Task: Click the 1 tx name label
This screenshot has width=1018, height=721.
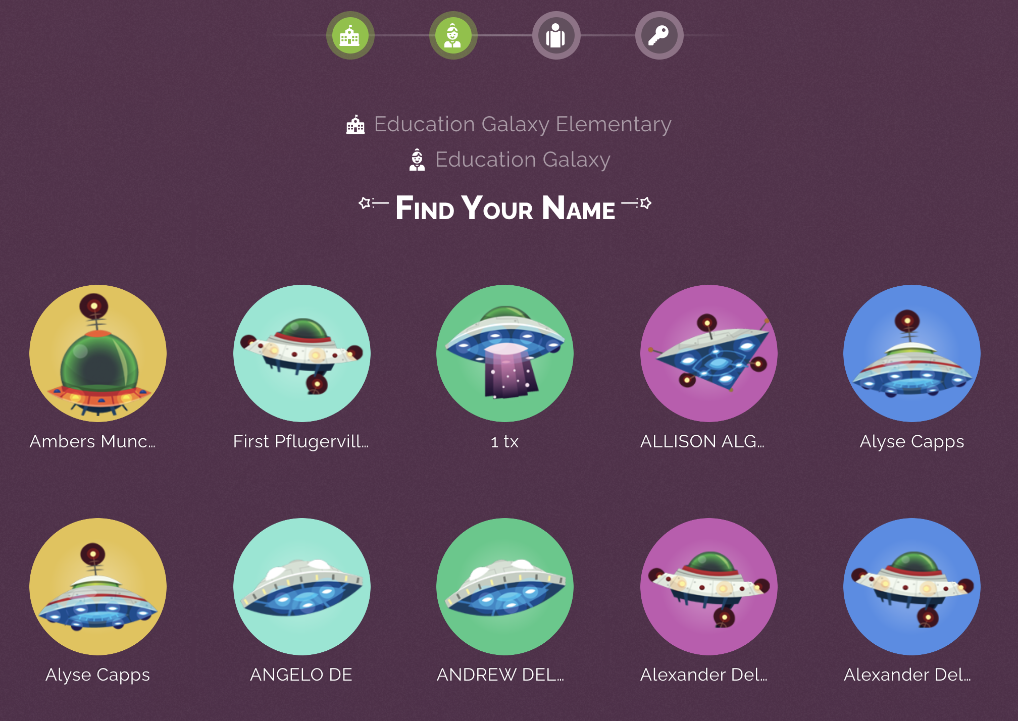Action: point(505,442)
